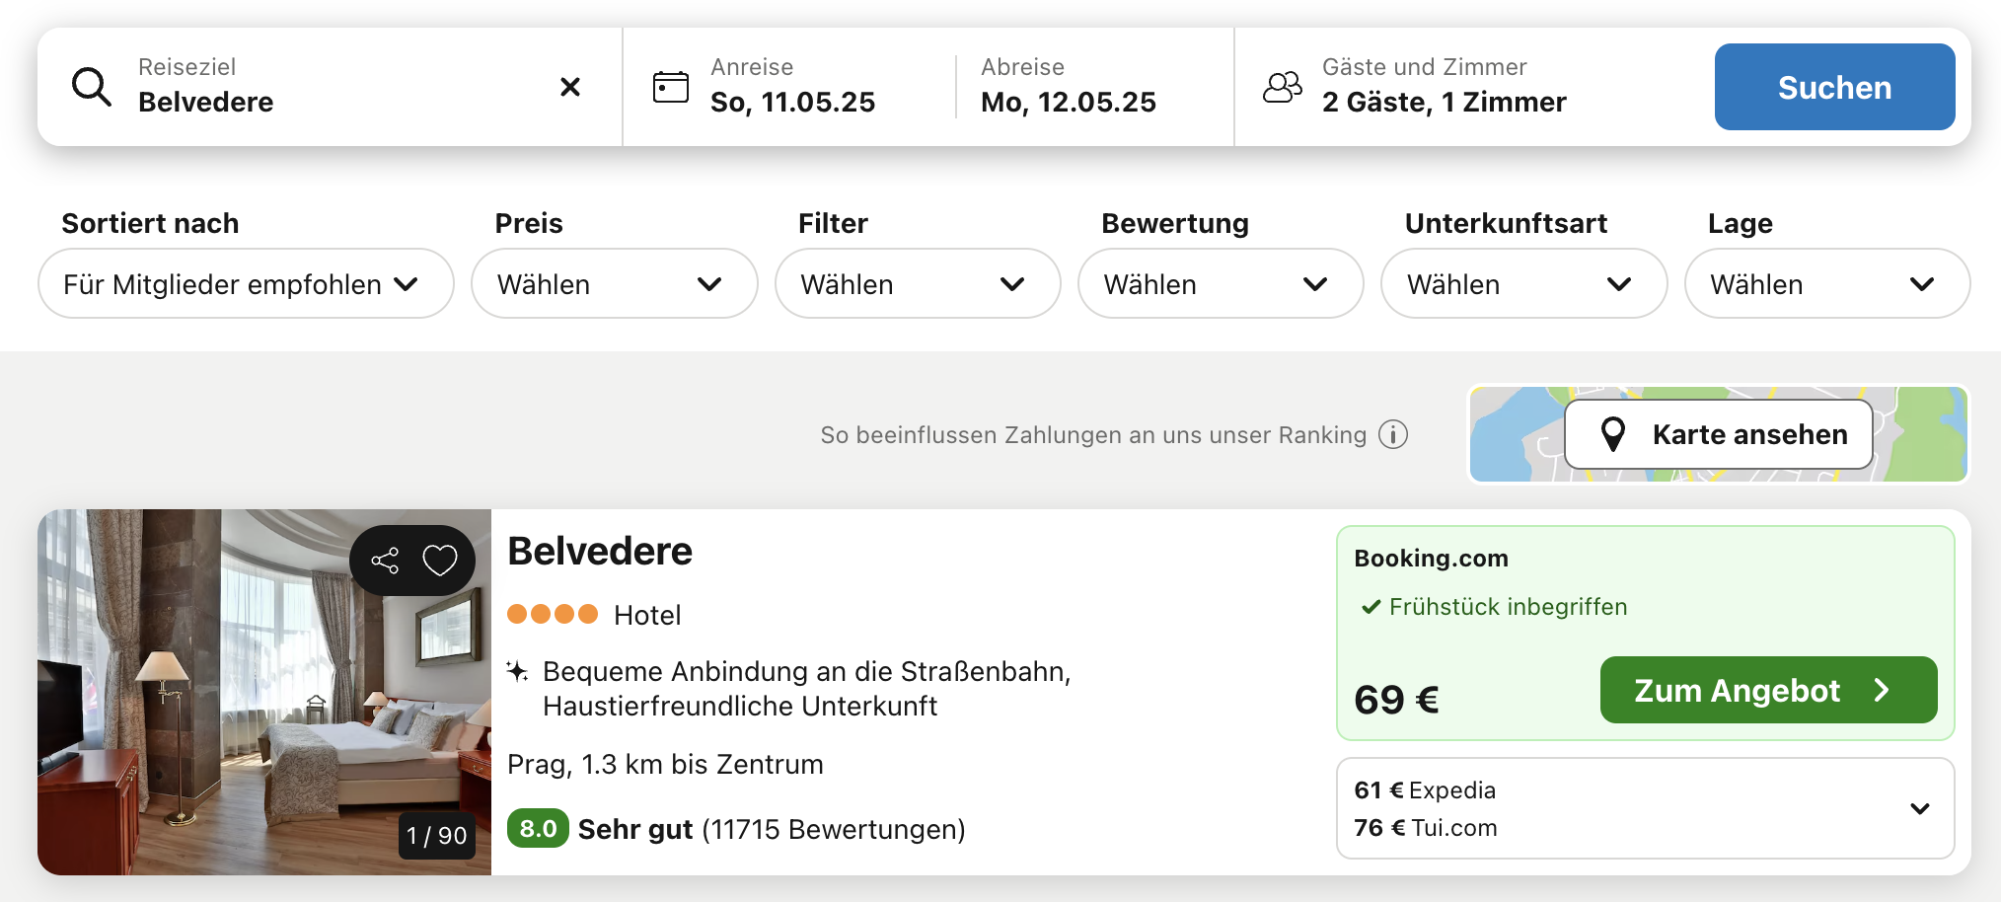This screenshot has height=902, width=2001.
Task: Open the Unterkunftsart Wählen dropdown
Action: (1523, 283)
